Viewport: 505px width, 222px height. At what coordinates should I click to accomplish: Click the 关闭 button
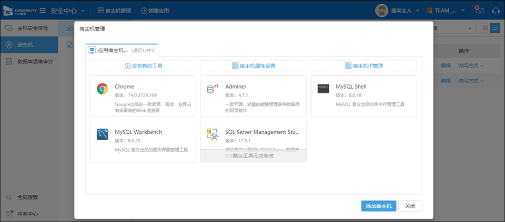point(410,206)
